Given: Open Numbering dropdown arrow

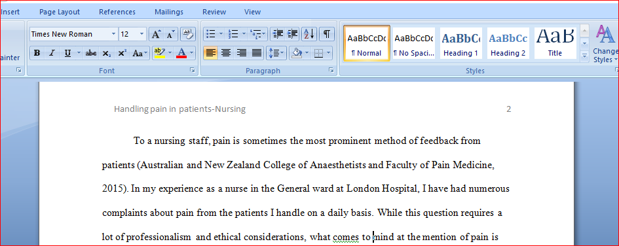Looking at the screenshot, I should (x=244, y=34).
